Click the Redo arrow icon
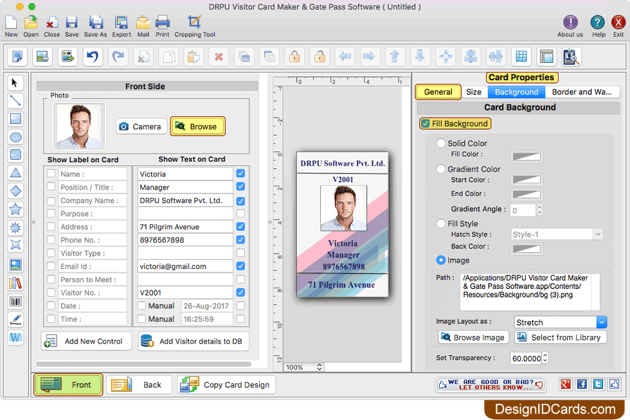The height and width of the screenshot is (420, 630). tap(118, 57)
